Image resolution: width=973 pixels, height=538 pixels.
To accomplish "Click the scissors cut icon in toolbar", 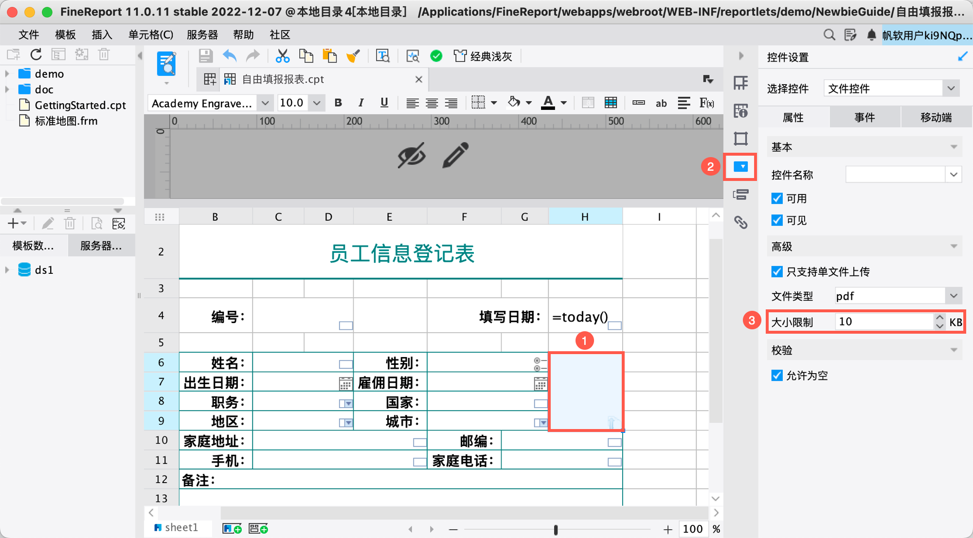I will 282,56.
